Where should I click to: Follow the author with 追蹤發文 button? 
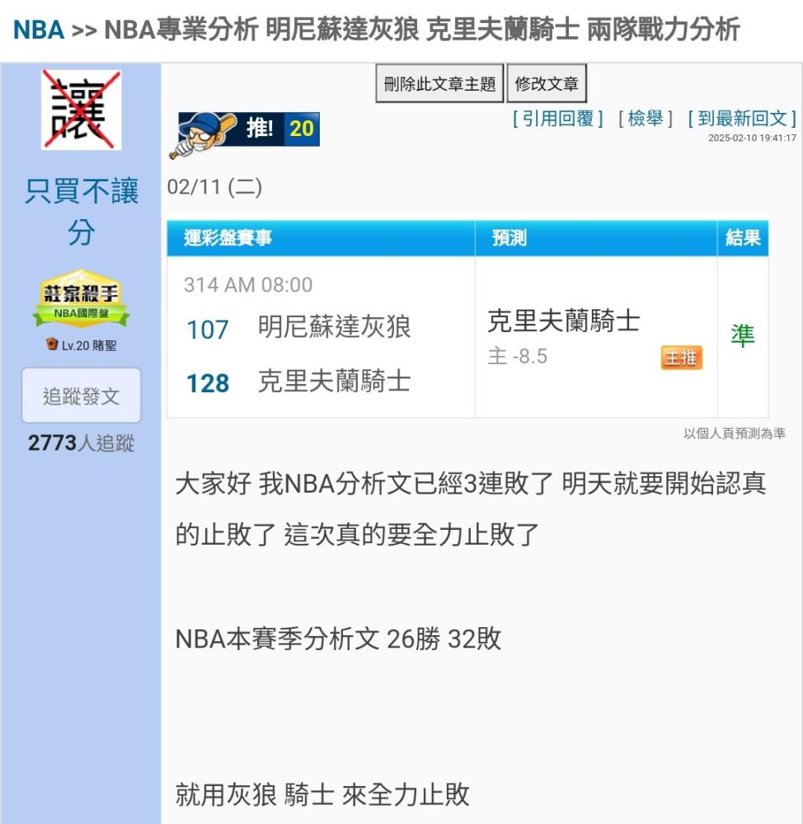81,396
